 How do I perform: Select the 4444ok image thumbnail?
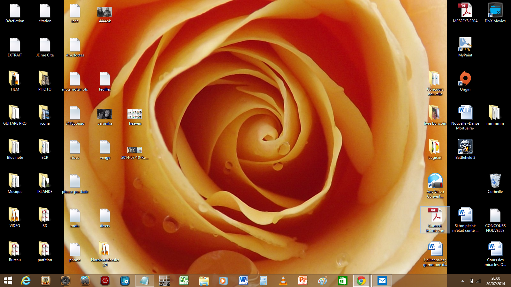(105, 15)
